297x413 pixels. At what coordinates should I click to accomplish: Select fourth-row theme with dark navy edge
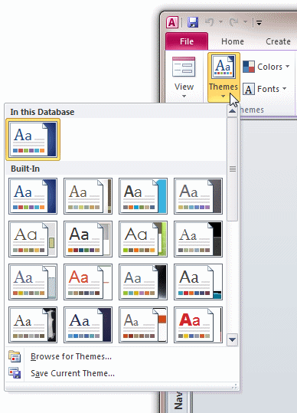tap(88, 325)
